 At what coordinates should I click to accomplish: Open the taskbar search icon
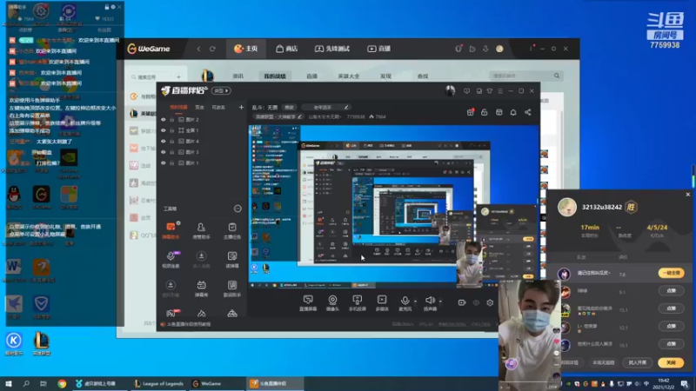pos(26,383)
